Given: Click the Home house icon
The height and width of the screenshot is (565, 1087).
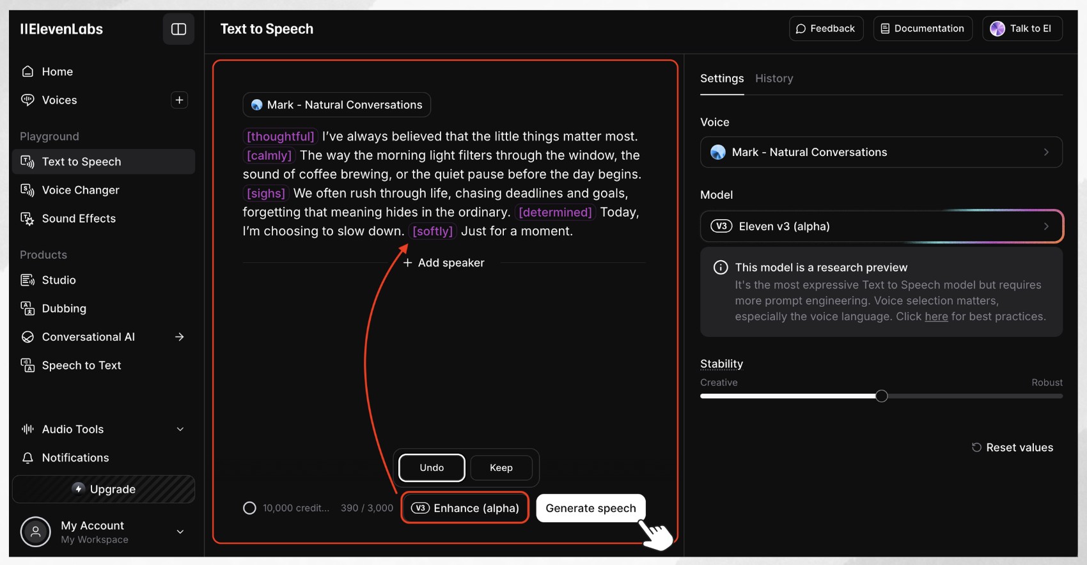Looking at the screenshot, I should 27,72.
